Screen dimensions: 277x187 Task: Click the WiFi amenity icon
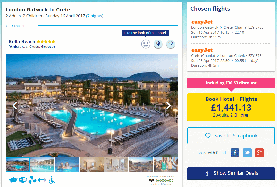point(23,180)
